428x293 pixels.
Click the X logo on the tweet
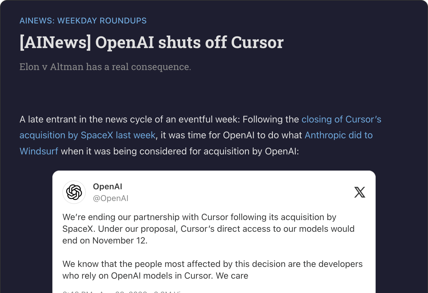click(x=360, y=192)
